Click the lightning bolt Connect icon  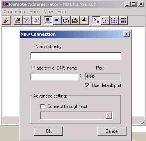coord(6,21)
